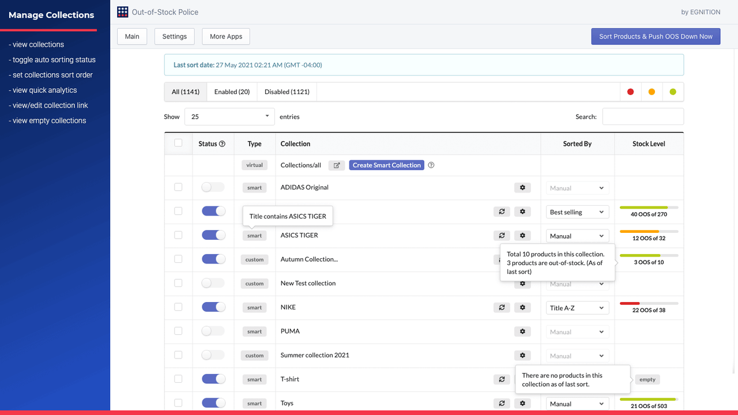Image resolution: width=738 pixels, height=415 pixels.
Task: Open the Settings tab
Action: pyautogui.click(x=174, y=36)
